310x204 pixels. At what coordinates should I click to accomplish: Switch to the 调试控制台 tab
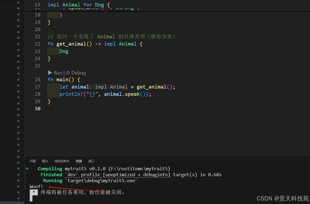[62, 161]
